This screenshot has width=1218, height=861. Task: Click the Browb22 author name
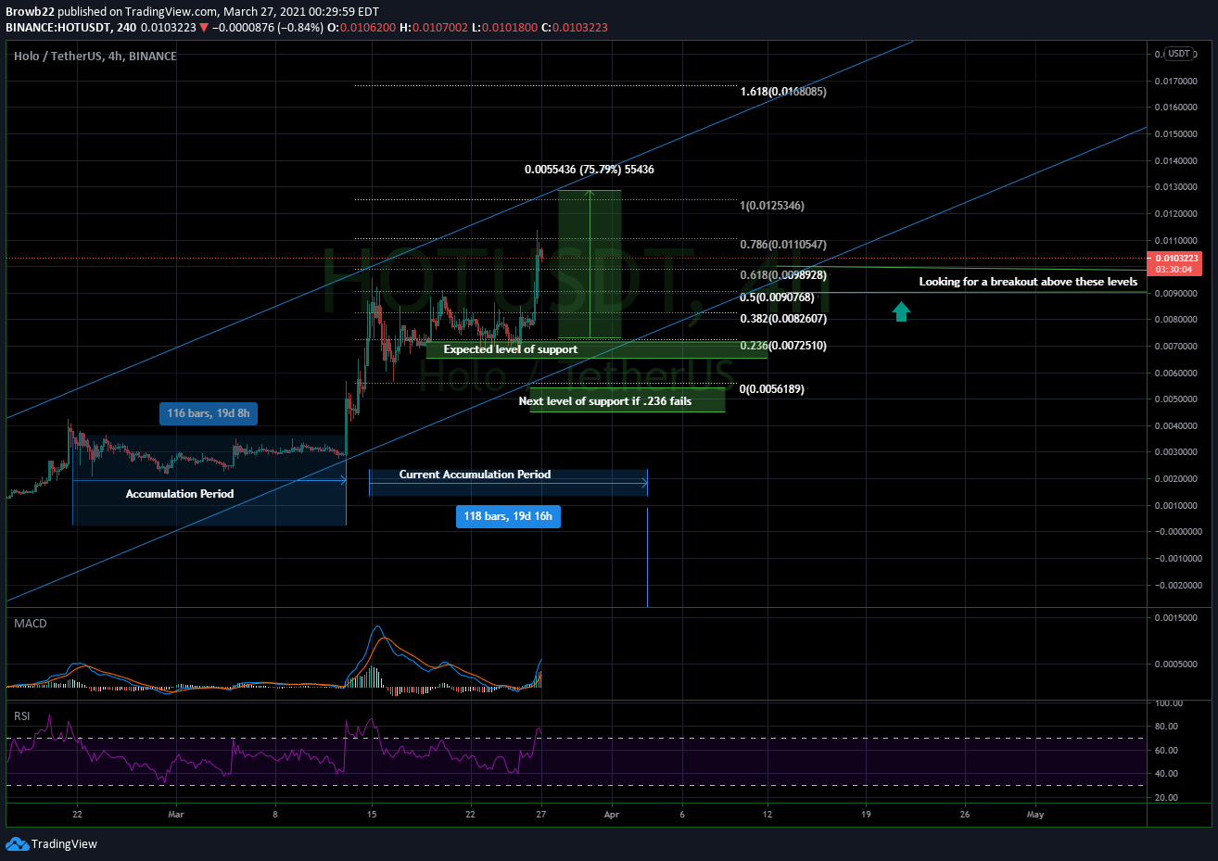[x=30, y=12]
